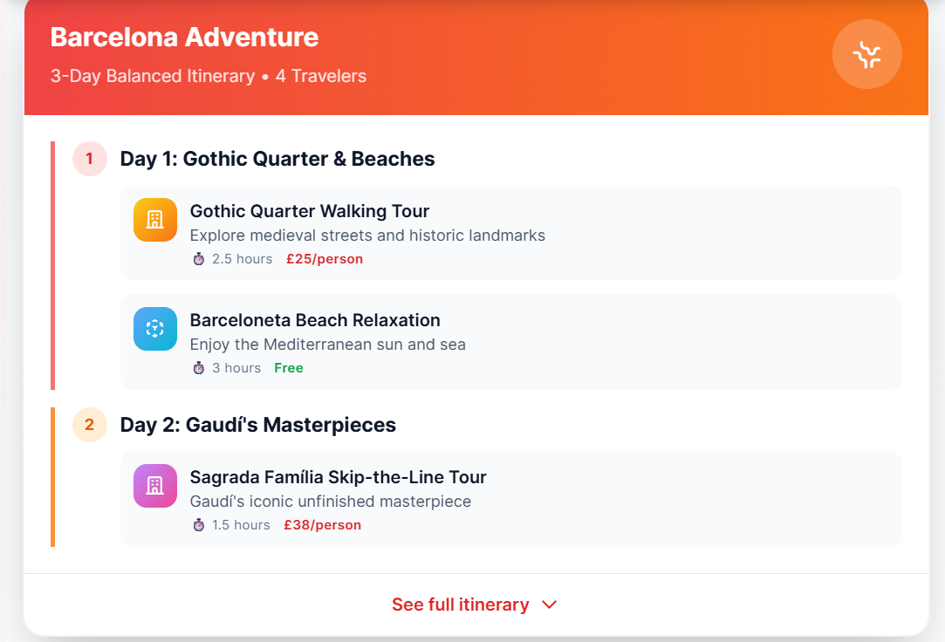
Task: Click the stopwatch icon beside 1.5 hours
Action: click(x=199, y=525)
